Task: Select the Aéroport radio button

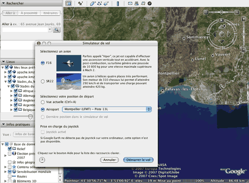Action: click(43, 109)
